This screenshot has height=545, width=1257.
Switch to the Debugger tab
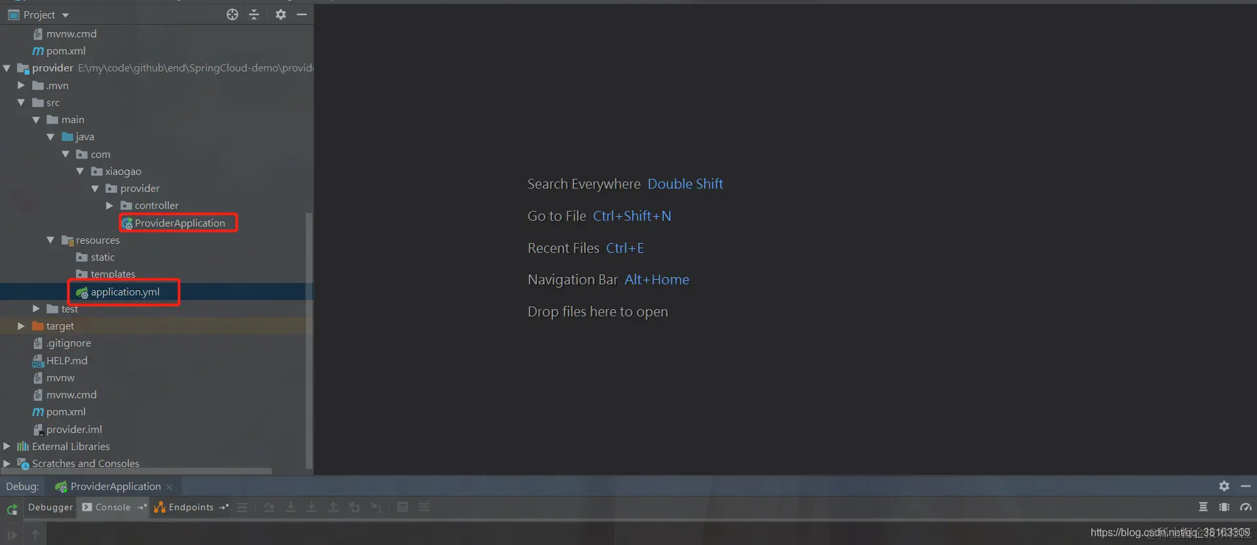[50, 507]
